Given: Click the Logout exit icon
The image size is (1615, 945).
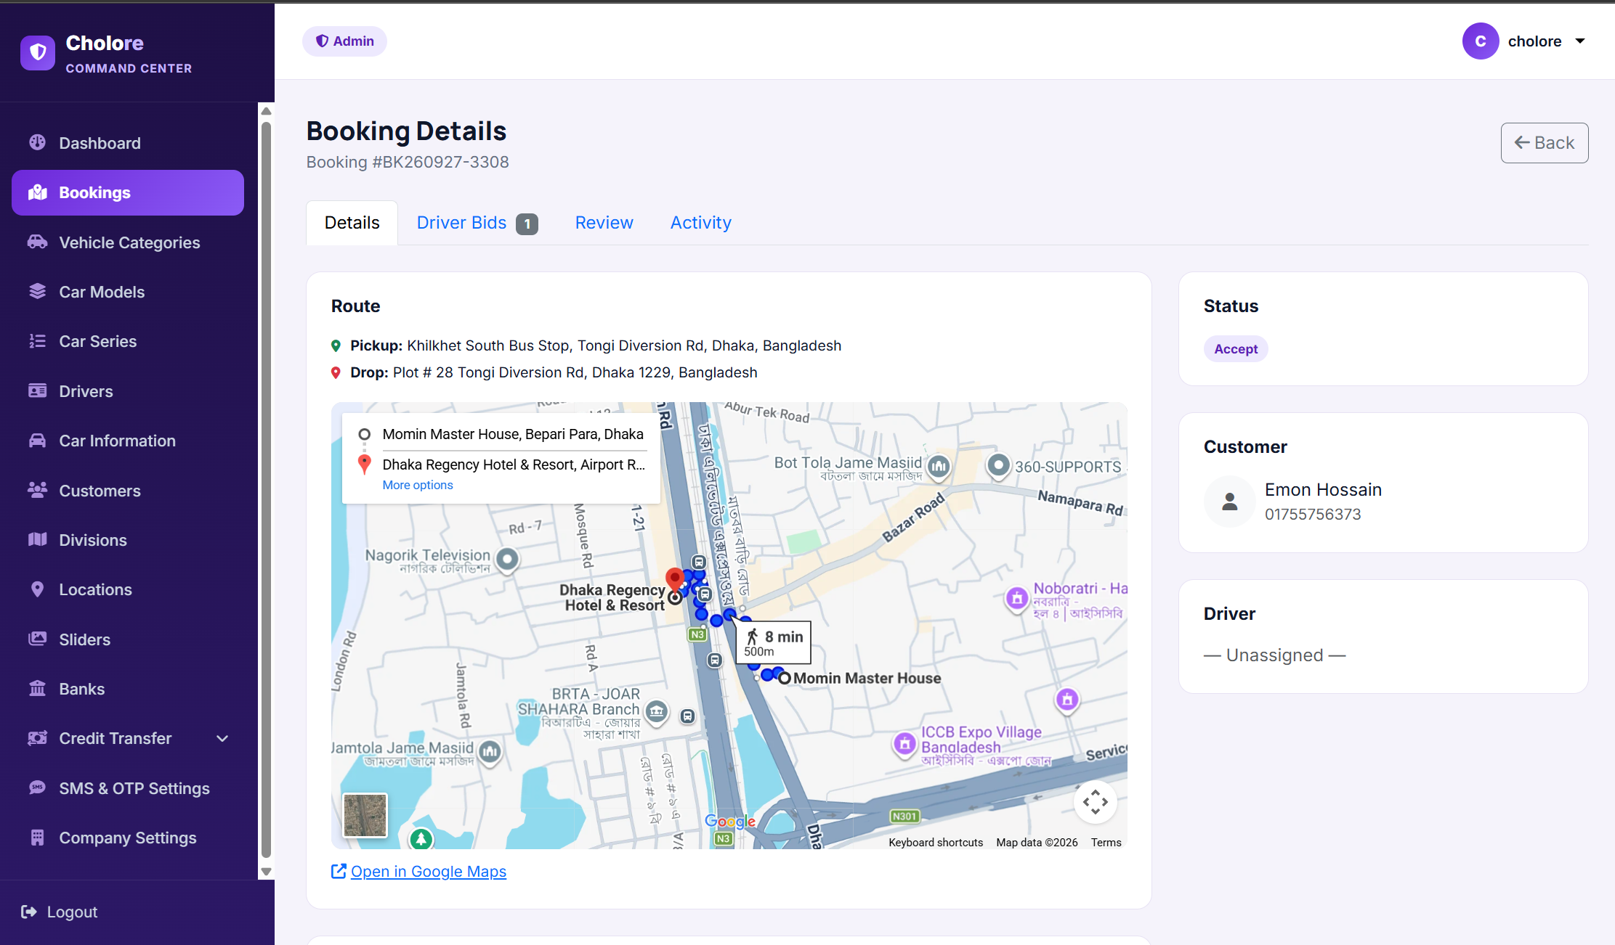Looking at the screenshot, I should click(29, 912).
